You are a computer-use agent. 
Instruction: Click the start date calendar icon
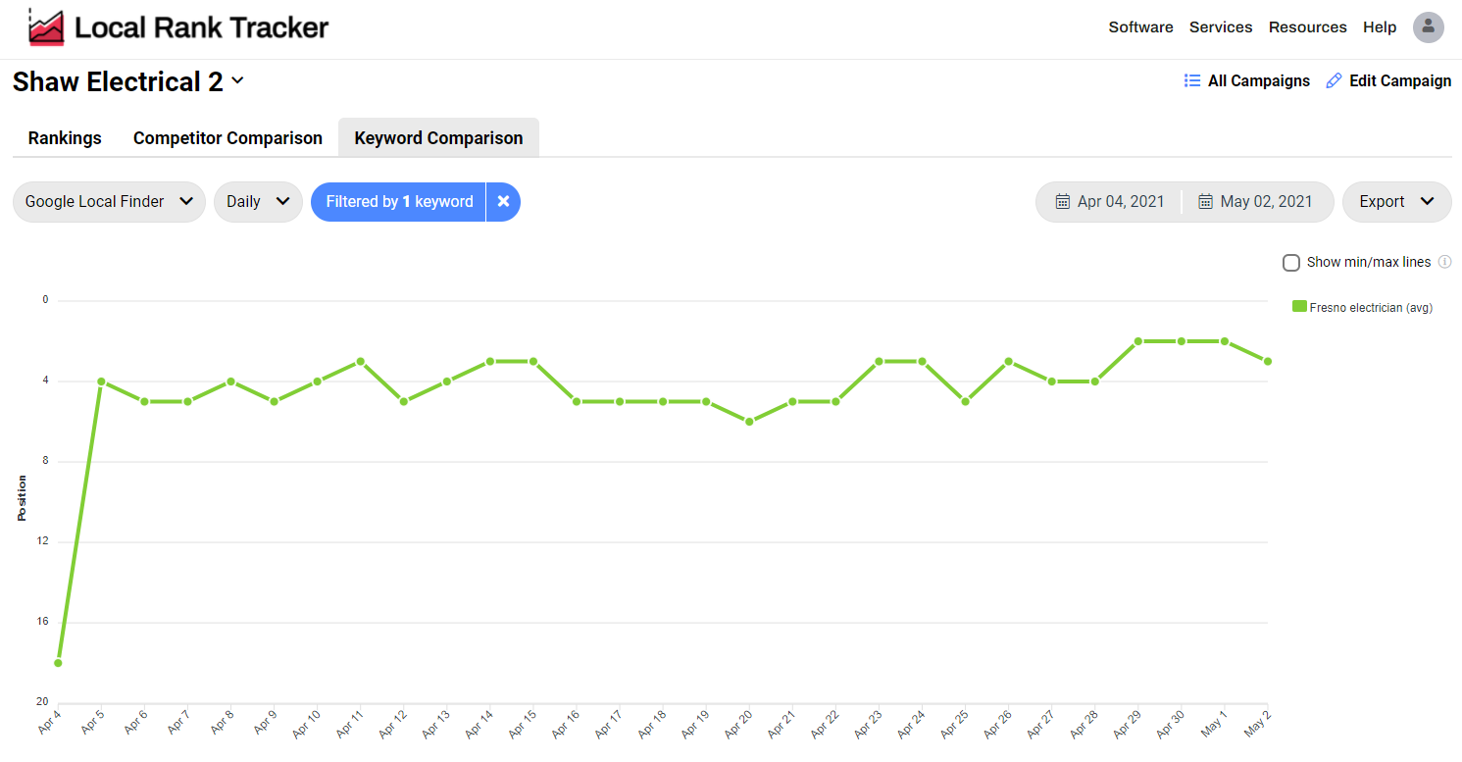1062,202
